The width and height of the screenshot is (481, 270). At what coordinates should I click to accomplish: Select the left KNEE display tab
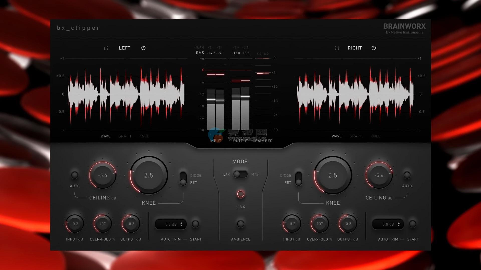[144, 136]
